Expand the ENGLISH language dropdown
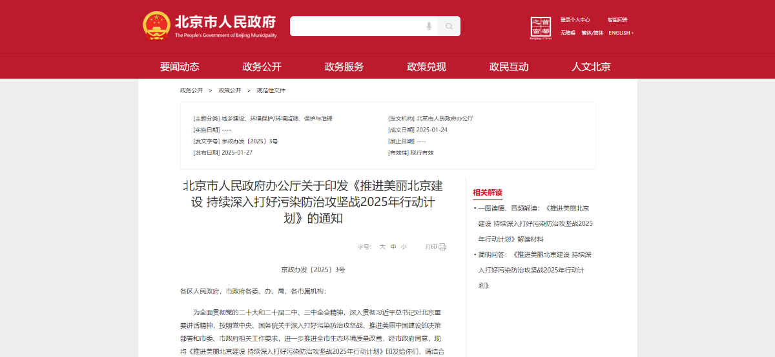775x357 pixels. tap(621, 33)
